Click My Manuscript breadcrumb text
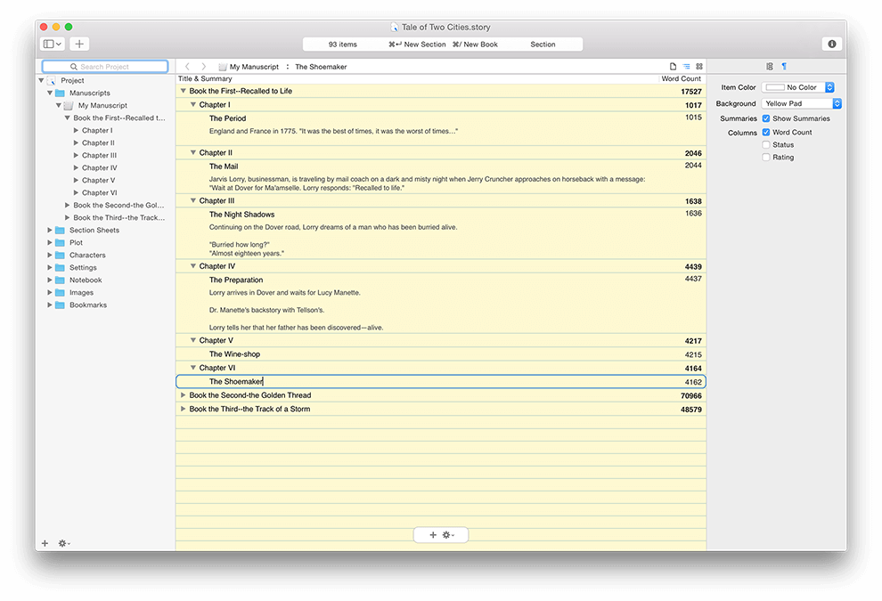Image resolution: width=882 pixels, height=601 pixels. click(254, 67)
